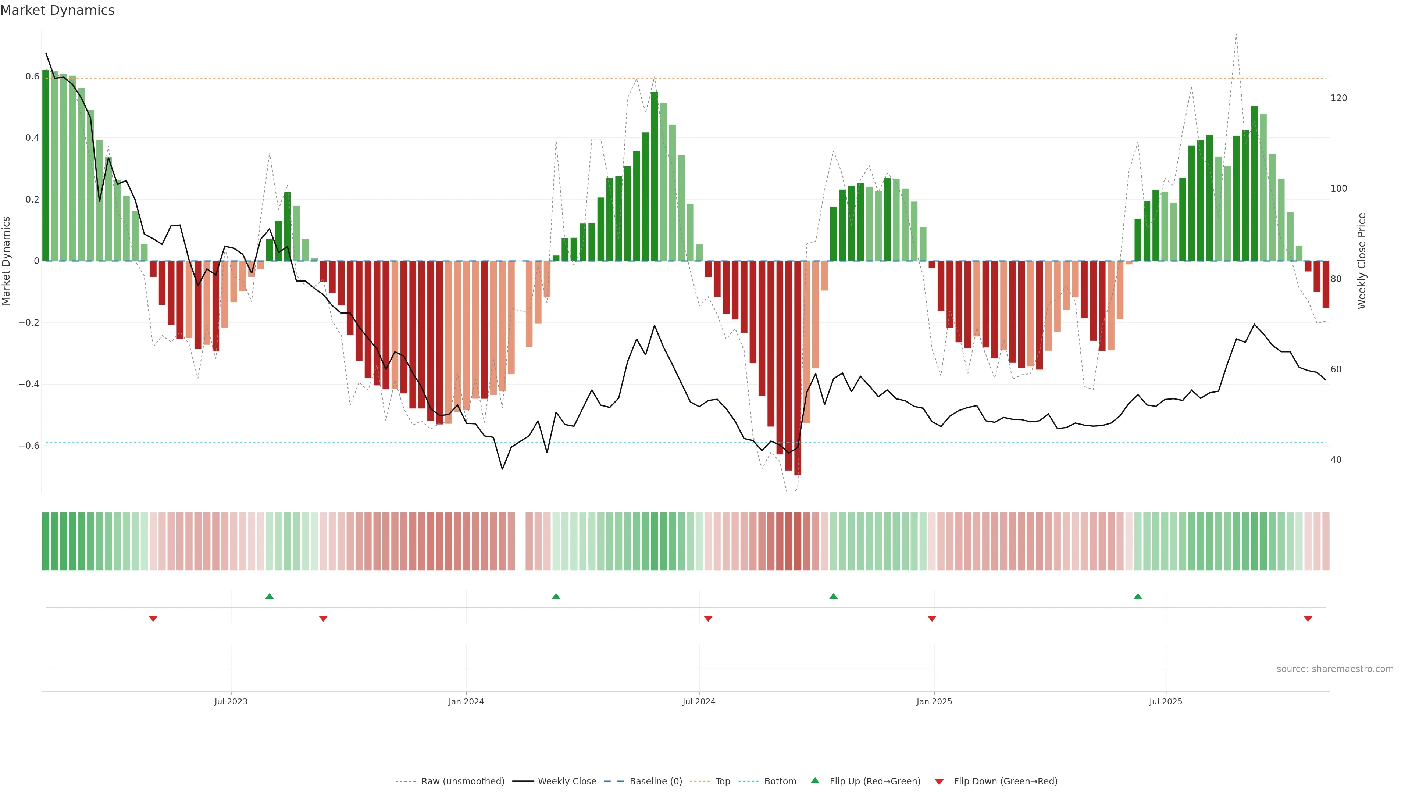The width and height of the screenshot is (1412, 794).
Task: Click the last red flip-down marker at far right
Action: pos(1308,619)
